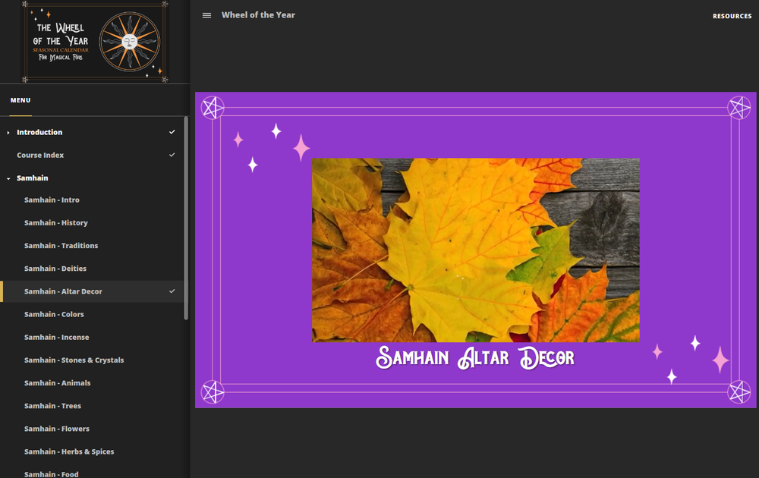Go to Samhain - Animals

coord(58,382)
